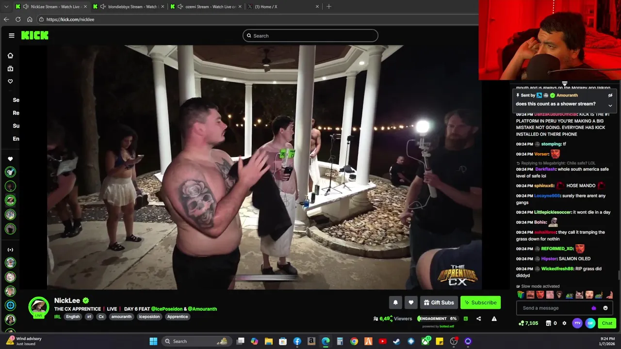Click the green stats chart icon
This screenshot has width=621, height=349.
tap(466, 318)
